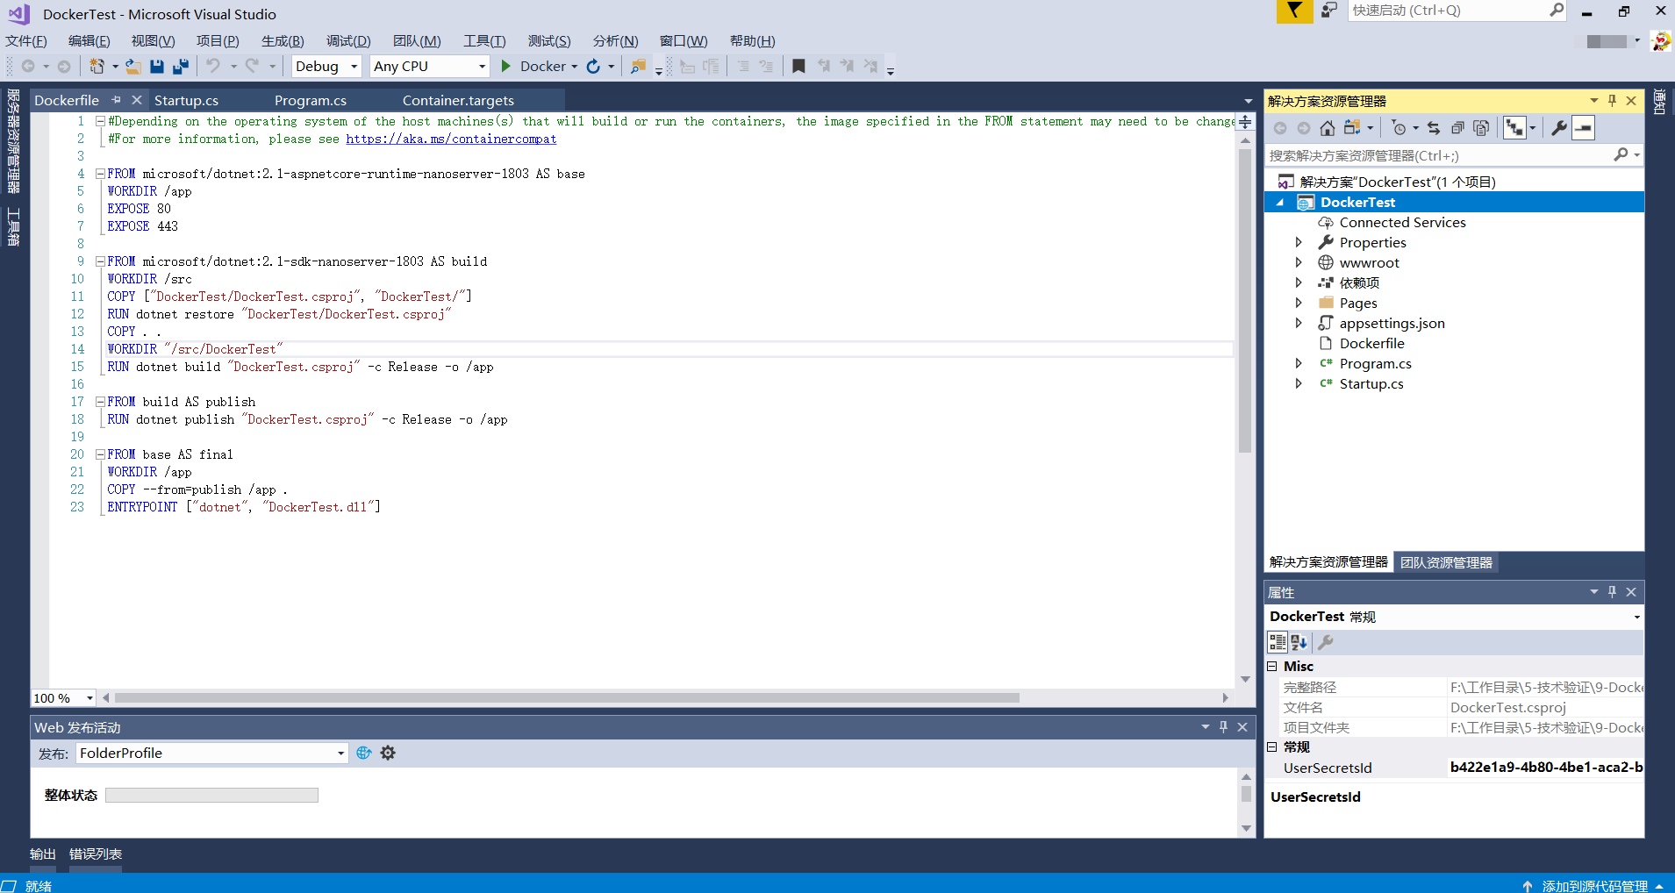The width and height of the screenshot is (1675, 893).
Task: Toggle Alphabetical sort in Properties panel
Action: click(x=1299, y=642)
